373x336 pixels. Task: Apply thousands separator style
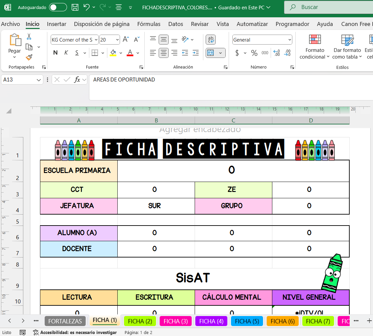point(265,53)
